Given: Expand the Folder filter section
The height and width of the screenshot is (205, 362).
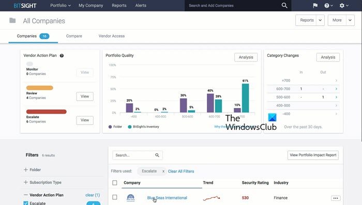Looking at the screenshot, I should (32, 170).
